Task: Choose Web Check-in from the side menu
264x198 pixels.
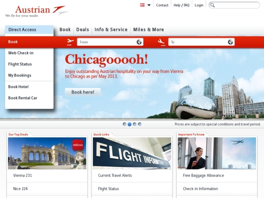Action: pos(21,53)
